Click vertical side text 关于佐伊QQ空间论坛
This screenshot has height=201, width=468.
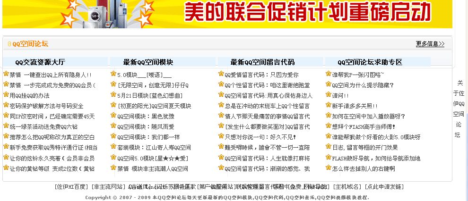point(459,109)
